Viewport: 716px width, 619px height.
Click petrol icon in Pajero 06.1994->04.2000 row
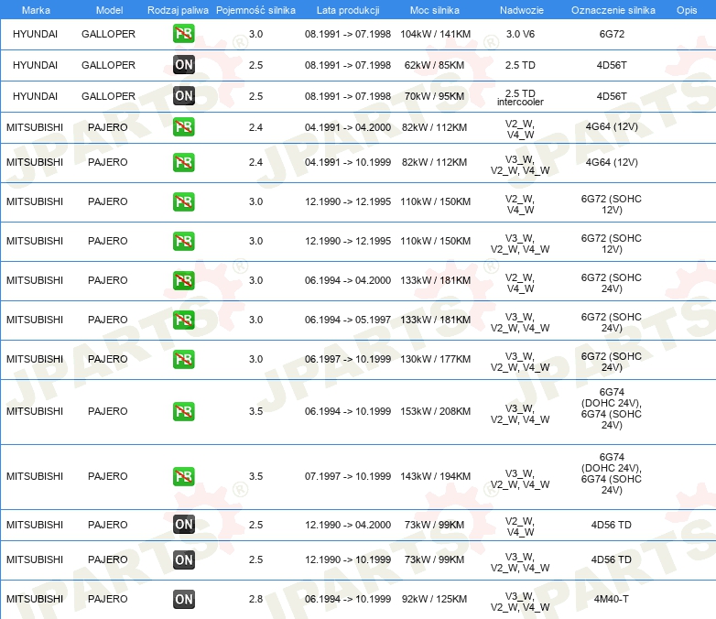pyautogui.click(x=183, y=280)
